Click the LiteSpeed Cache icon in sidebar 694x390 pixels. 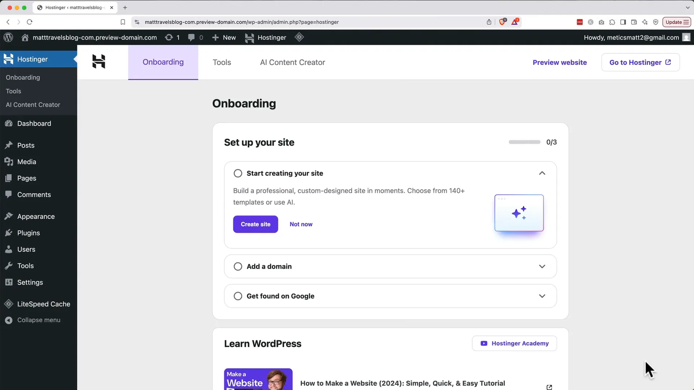click(x=9, y=304)
